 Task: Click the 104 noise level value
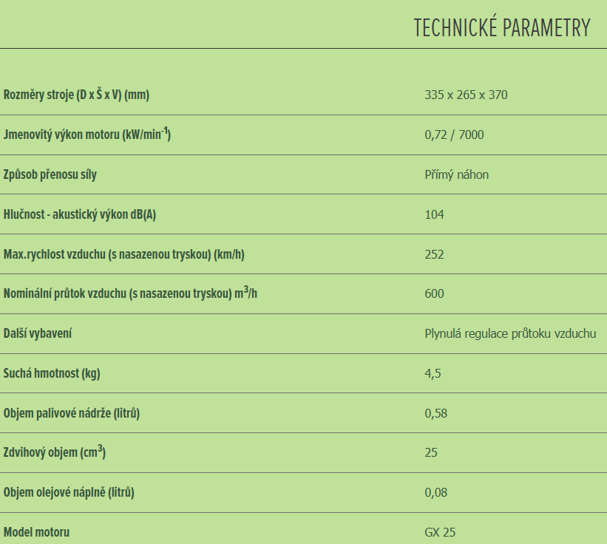pos(434,214)
